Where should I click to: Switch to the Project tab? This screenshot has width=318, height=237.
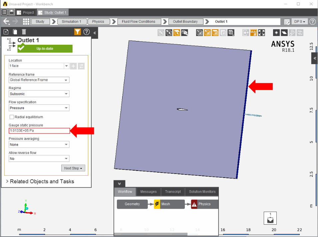tap(26, 12)
